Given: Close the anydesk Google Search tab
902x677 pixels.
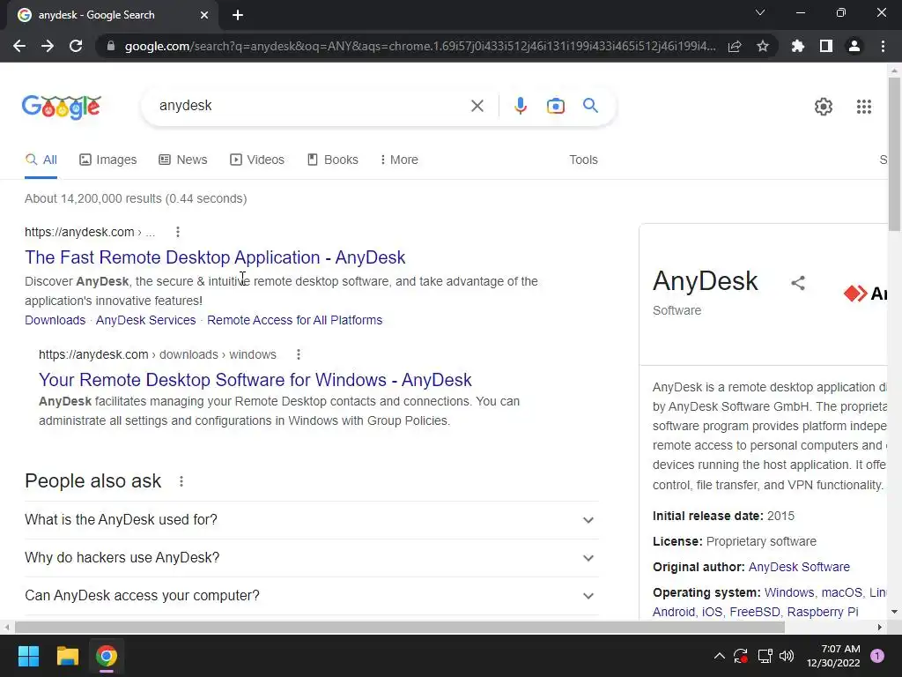Looking at the screenshot, I should tap(204, 15).
